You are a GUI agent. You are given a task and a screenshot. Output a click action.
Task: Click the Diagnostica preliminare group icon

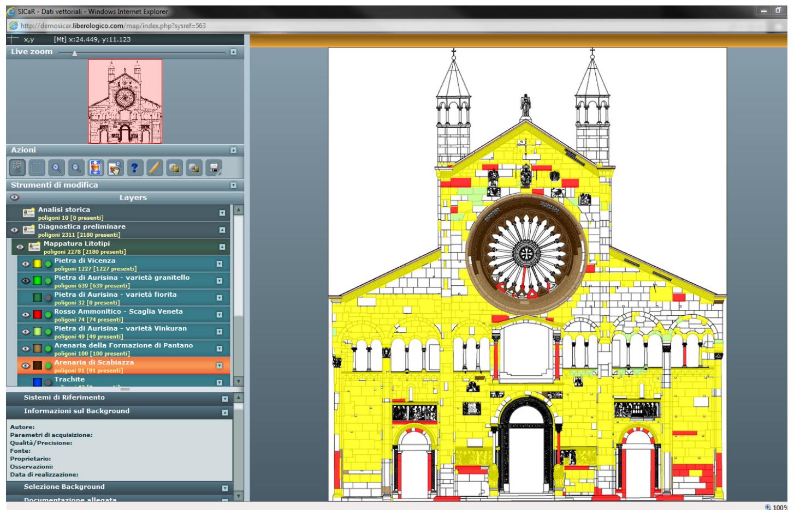pos(28,230)
